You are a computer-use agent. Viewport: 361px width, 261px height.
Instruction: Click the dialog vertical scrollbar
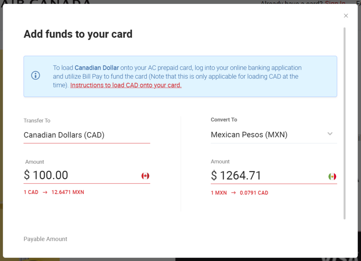(344, 123)
